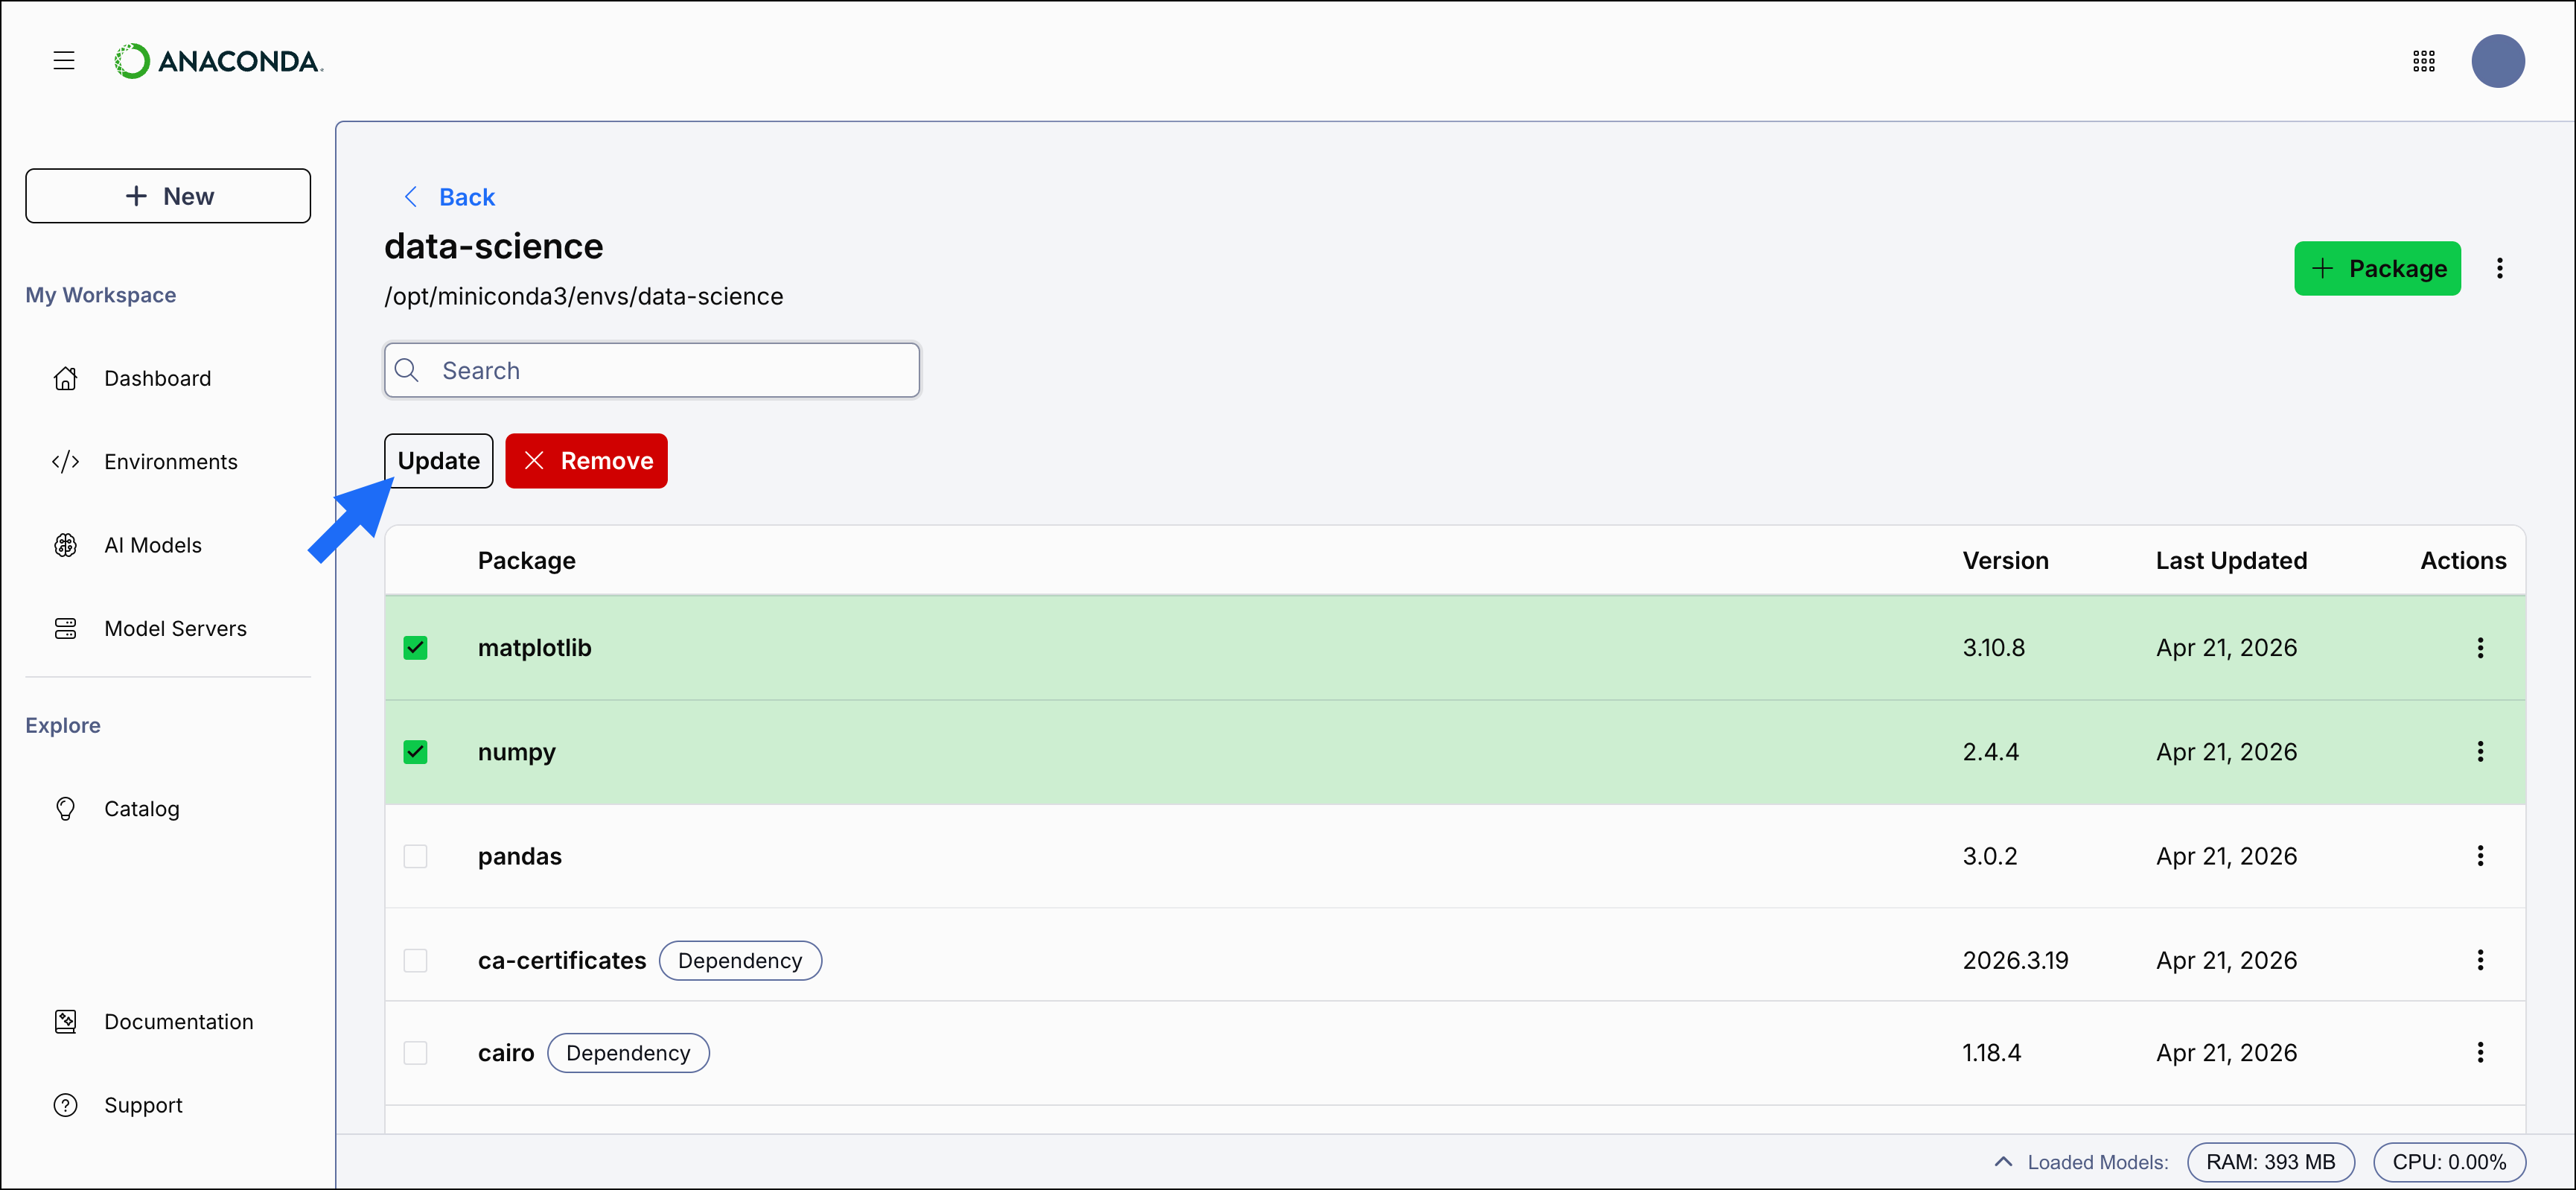Screen dimensions: 2576x1190
Task: Open actions menu for matplotlib row
Action: tap(2480, 647)
